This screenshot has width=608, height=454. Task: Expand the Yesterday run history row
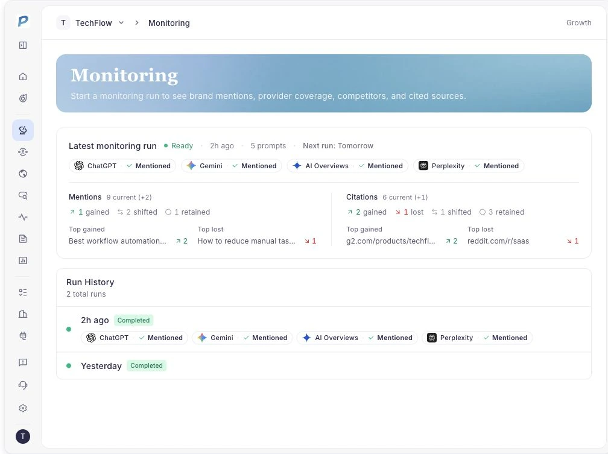[324, 365]
